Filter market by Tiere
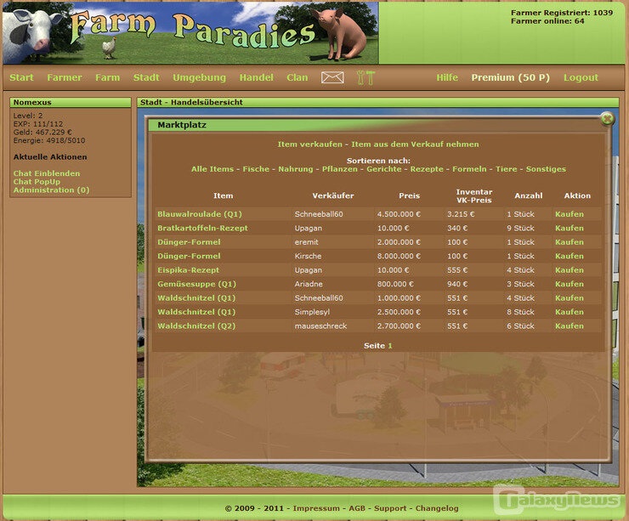The image size is (629, 521). tap(507, 169)
